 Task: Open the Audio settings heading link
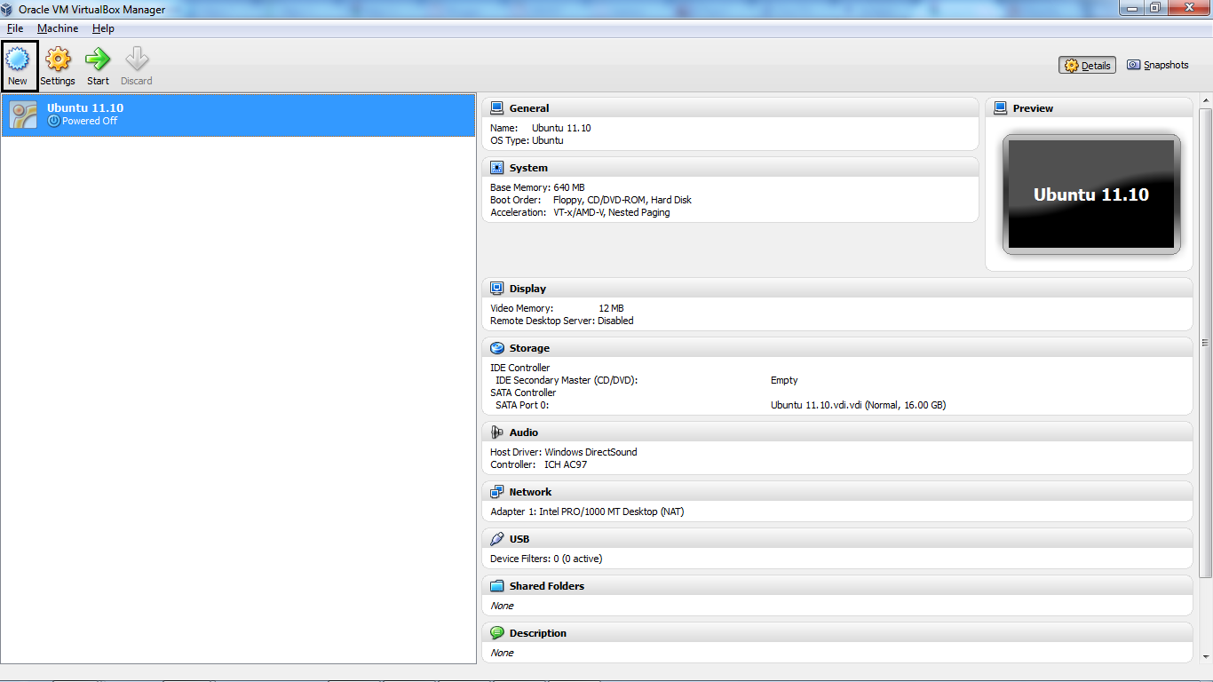524,432
